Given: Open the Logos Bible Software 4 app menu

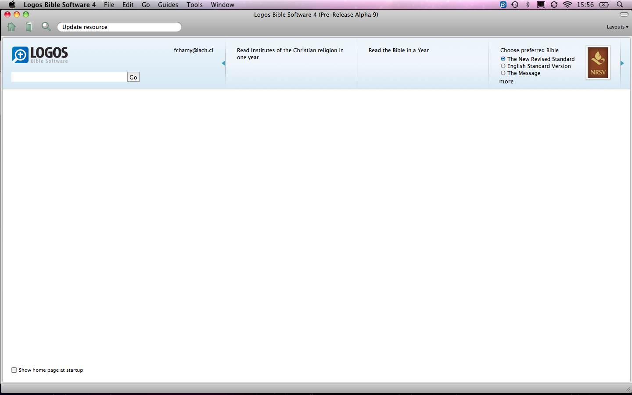Looking at the screenshot, I should [x=60, y=5].
